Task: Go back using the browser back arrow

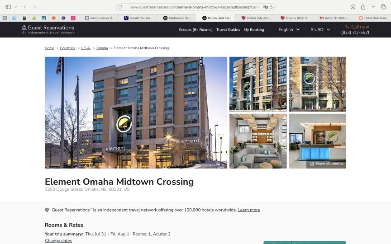Action: [x=25, y=7]
